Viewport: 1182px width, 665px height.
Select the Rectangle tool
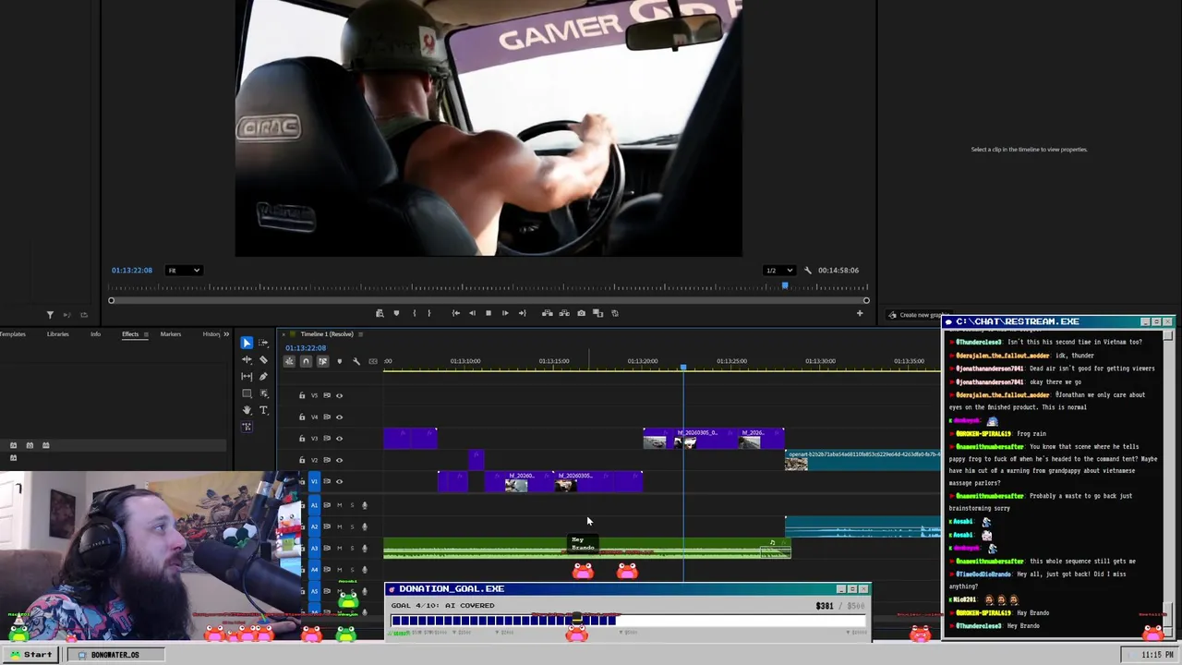(x=247, y=393)
